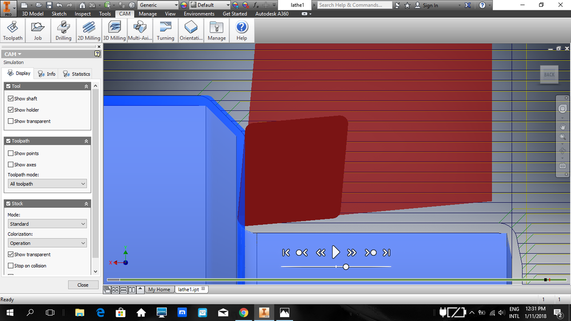Screen dimensions: 571x321
Task: Jump to start of simulation
Action: click(x=286, y=252)
